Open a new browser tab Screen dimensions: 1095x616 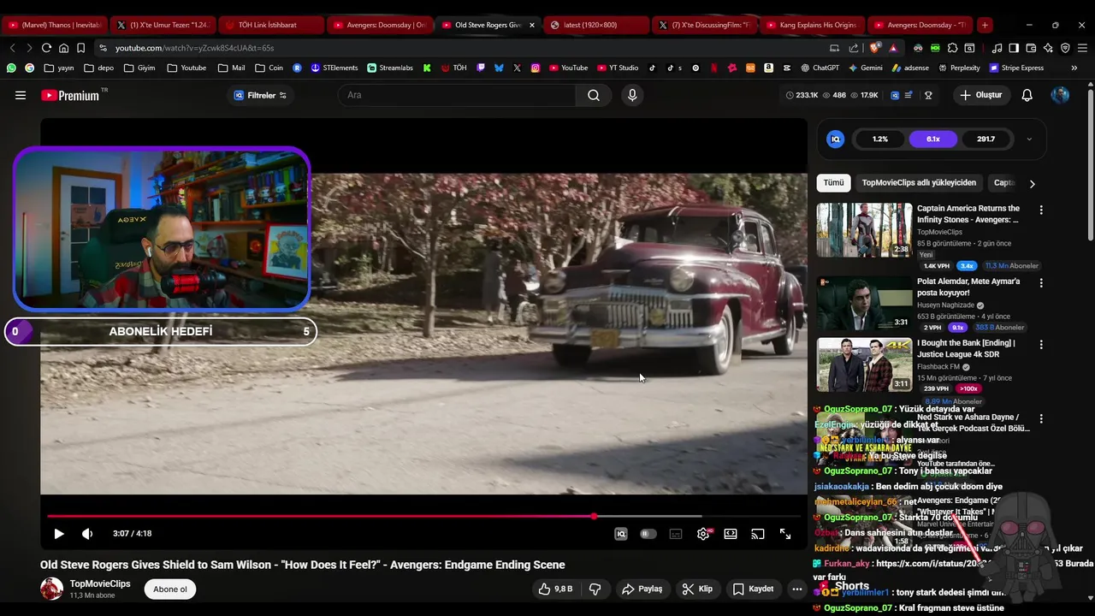pyautogui.click(x=985, y=25)
